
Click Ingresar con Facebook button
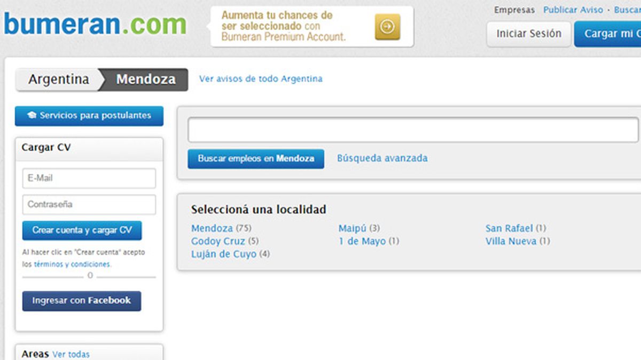[x=82, y=301]
